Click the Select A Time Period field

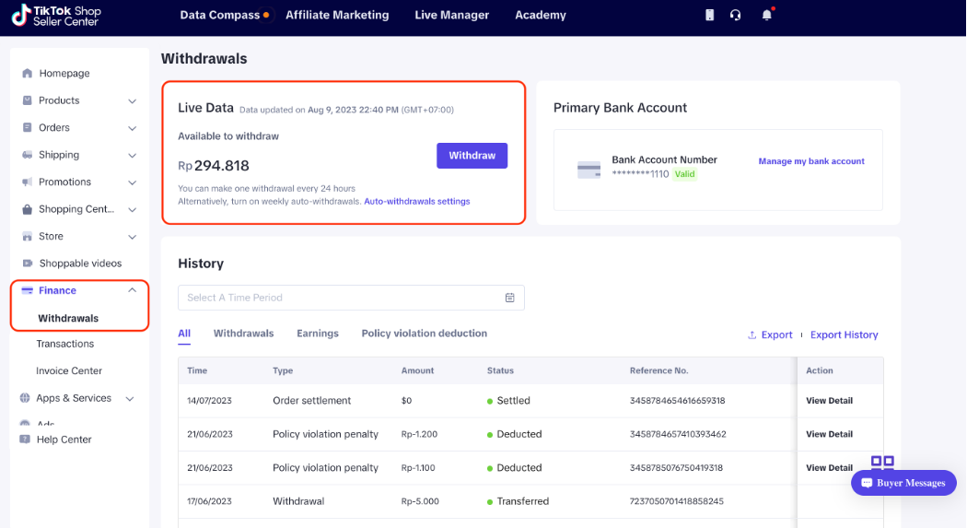(x=341, y=298)
